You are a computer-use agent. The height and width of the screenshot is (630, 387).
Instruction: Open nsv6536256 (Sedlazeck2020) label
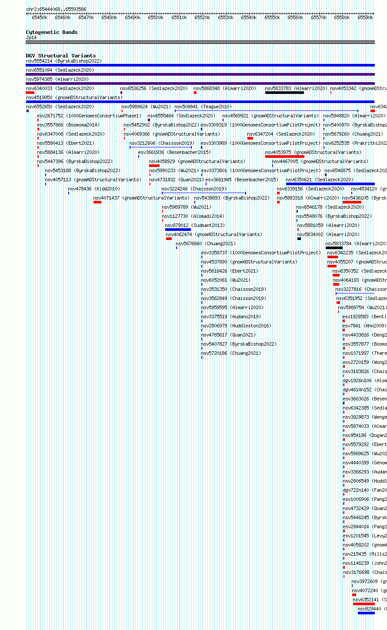[154, 88]
